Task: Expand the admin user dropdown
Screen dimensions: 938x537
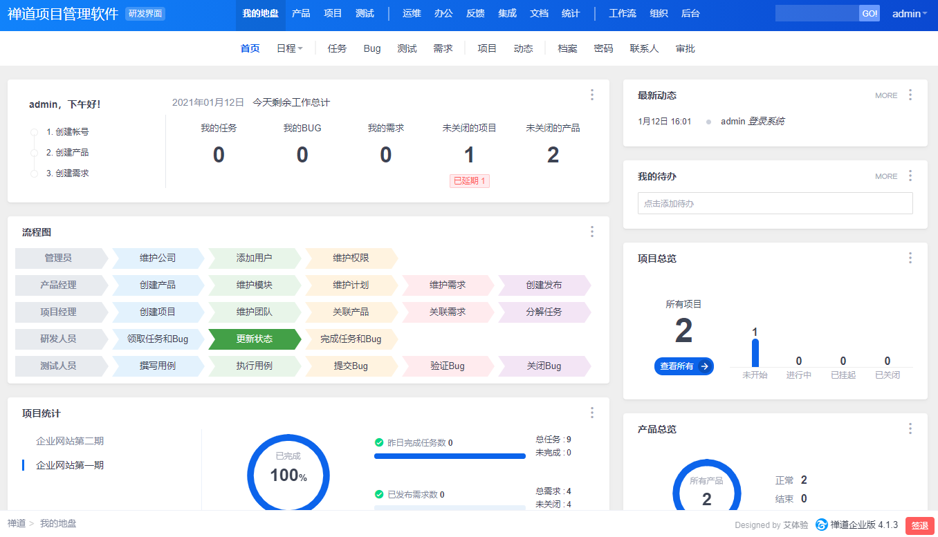Action: tap(909, 14)
